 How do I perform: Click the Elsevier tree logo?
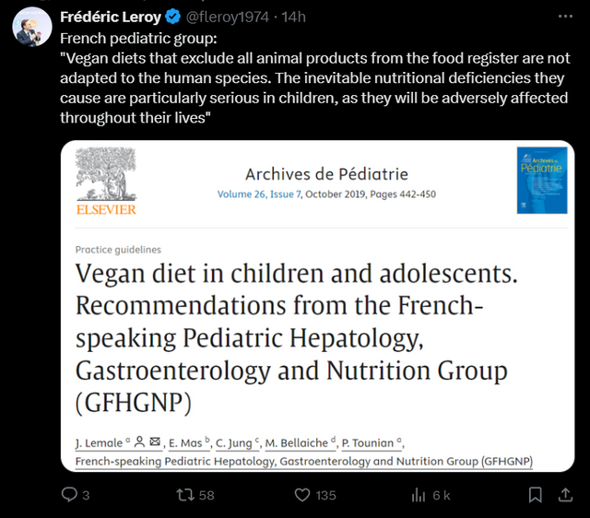point(106,181)
